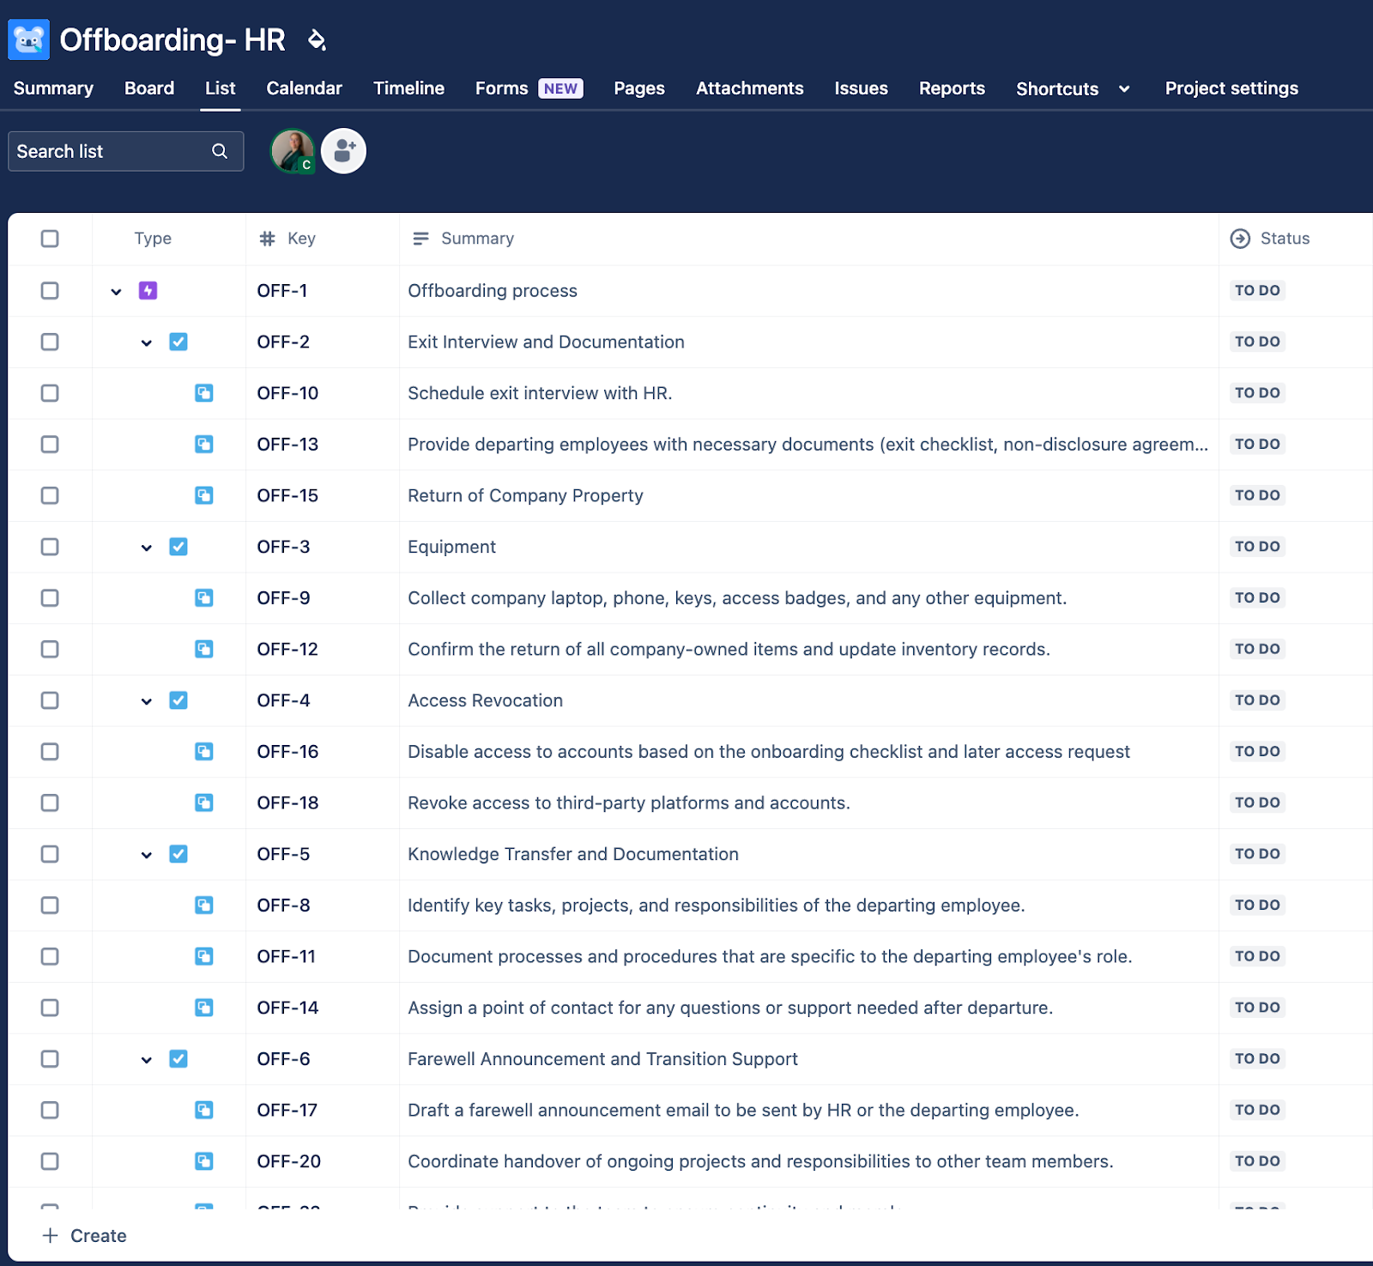Image resolution: width=1373 pixels, height=1266 pixels.
Task: Click the purple epic icon on OFF-1
Action: 149,290
